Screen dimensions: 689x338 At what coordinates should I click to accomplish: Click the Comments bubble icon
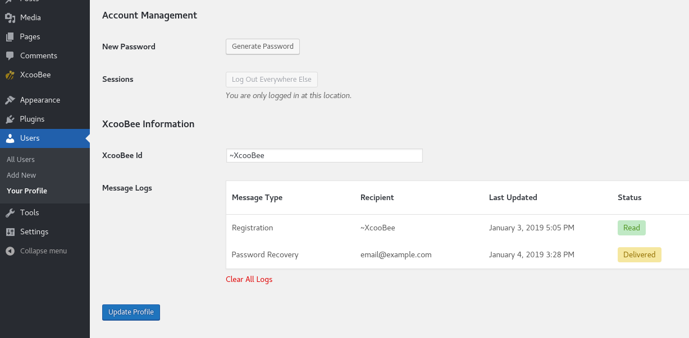click(x=10, y=55)
